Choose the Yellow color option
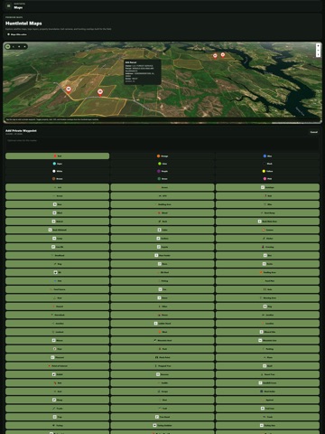The image size is (325, 434). point(267,171)
